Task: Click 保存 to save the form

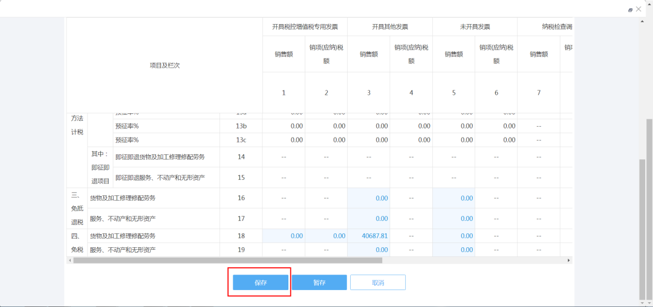Action: tap(261, 282)
